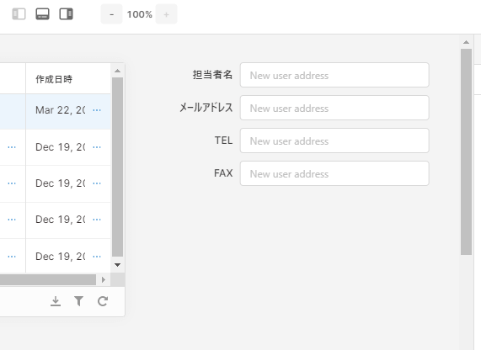Open row actions for the Mar 22 row
Screen dimensions: 481x350
point(97,110)
